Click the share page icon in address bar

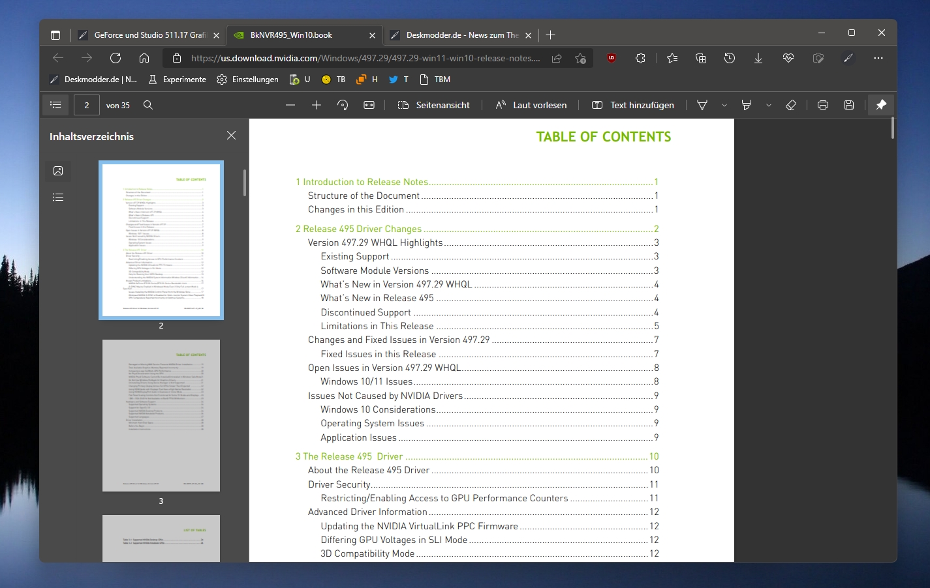point(557,59)
